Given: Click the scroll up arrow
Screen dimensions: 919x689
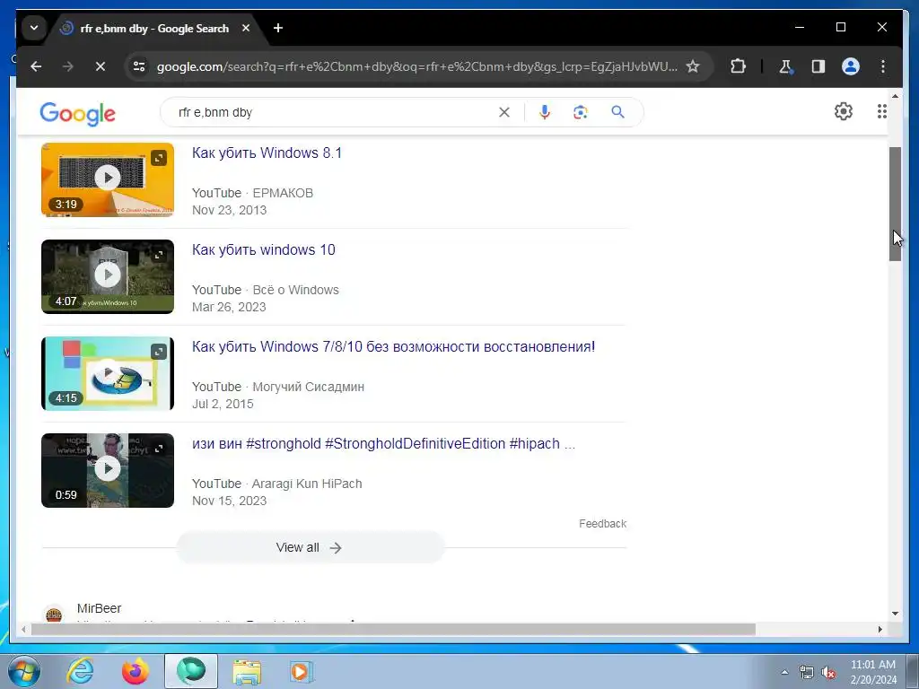Looking at the screenshot, I should coord(895,96).
